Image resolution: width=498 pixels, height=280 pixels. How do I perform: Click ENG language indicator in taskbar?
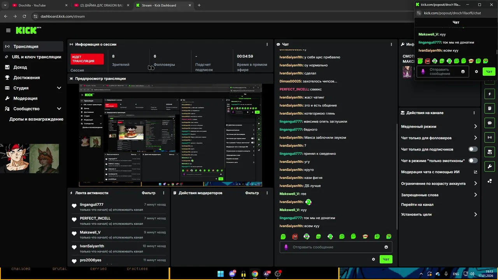(x=456, y=274)
